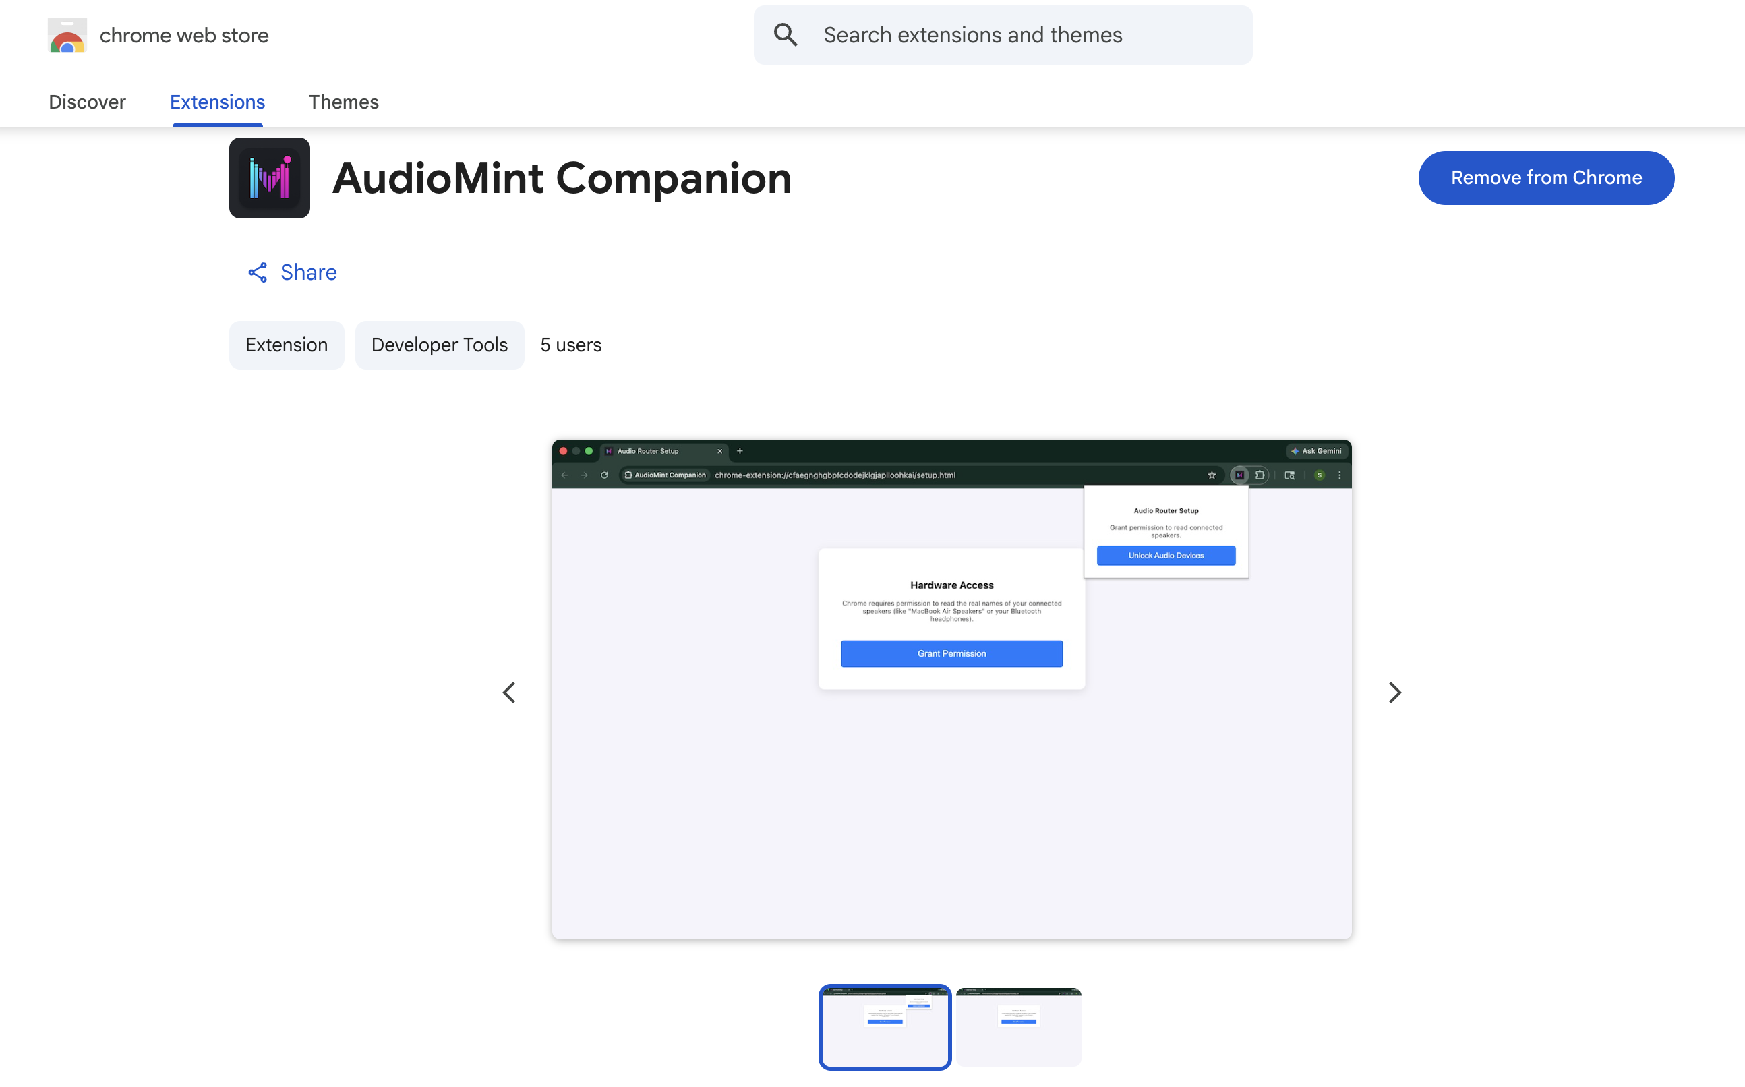Screen dimensions: 1745x1087
Task: Click the Chrome Web Store logo
Action: point(67,35)
